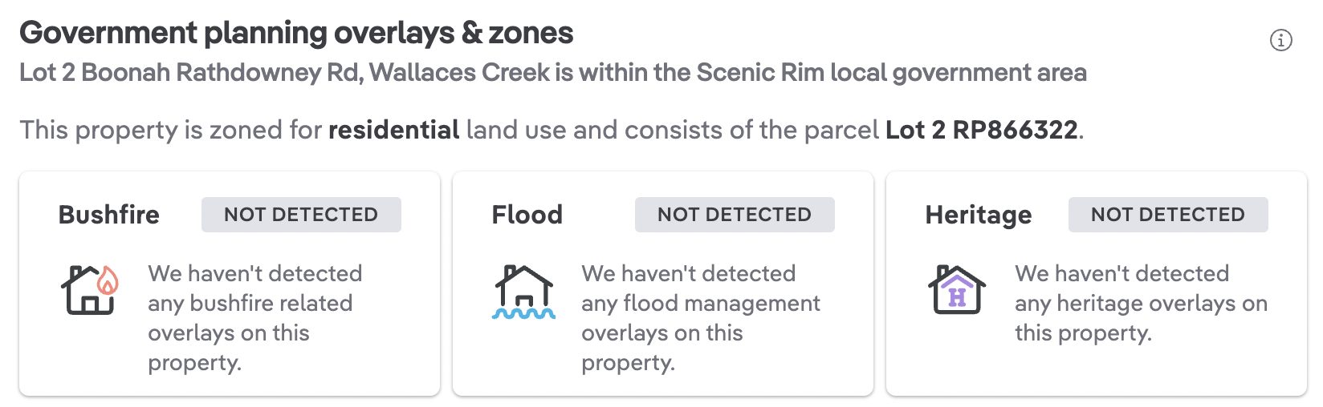Select the Heritage card title

979,215
